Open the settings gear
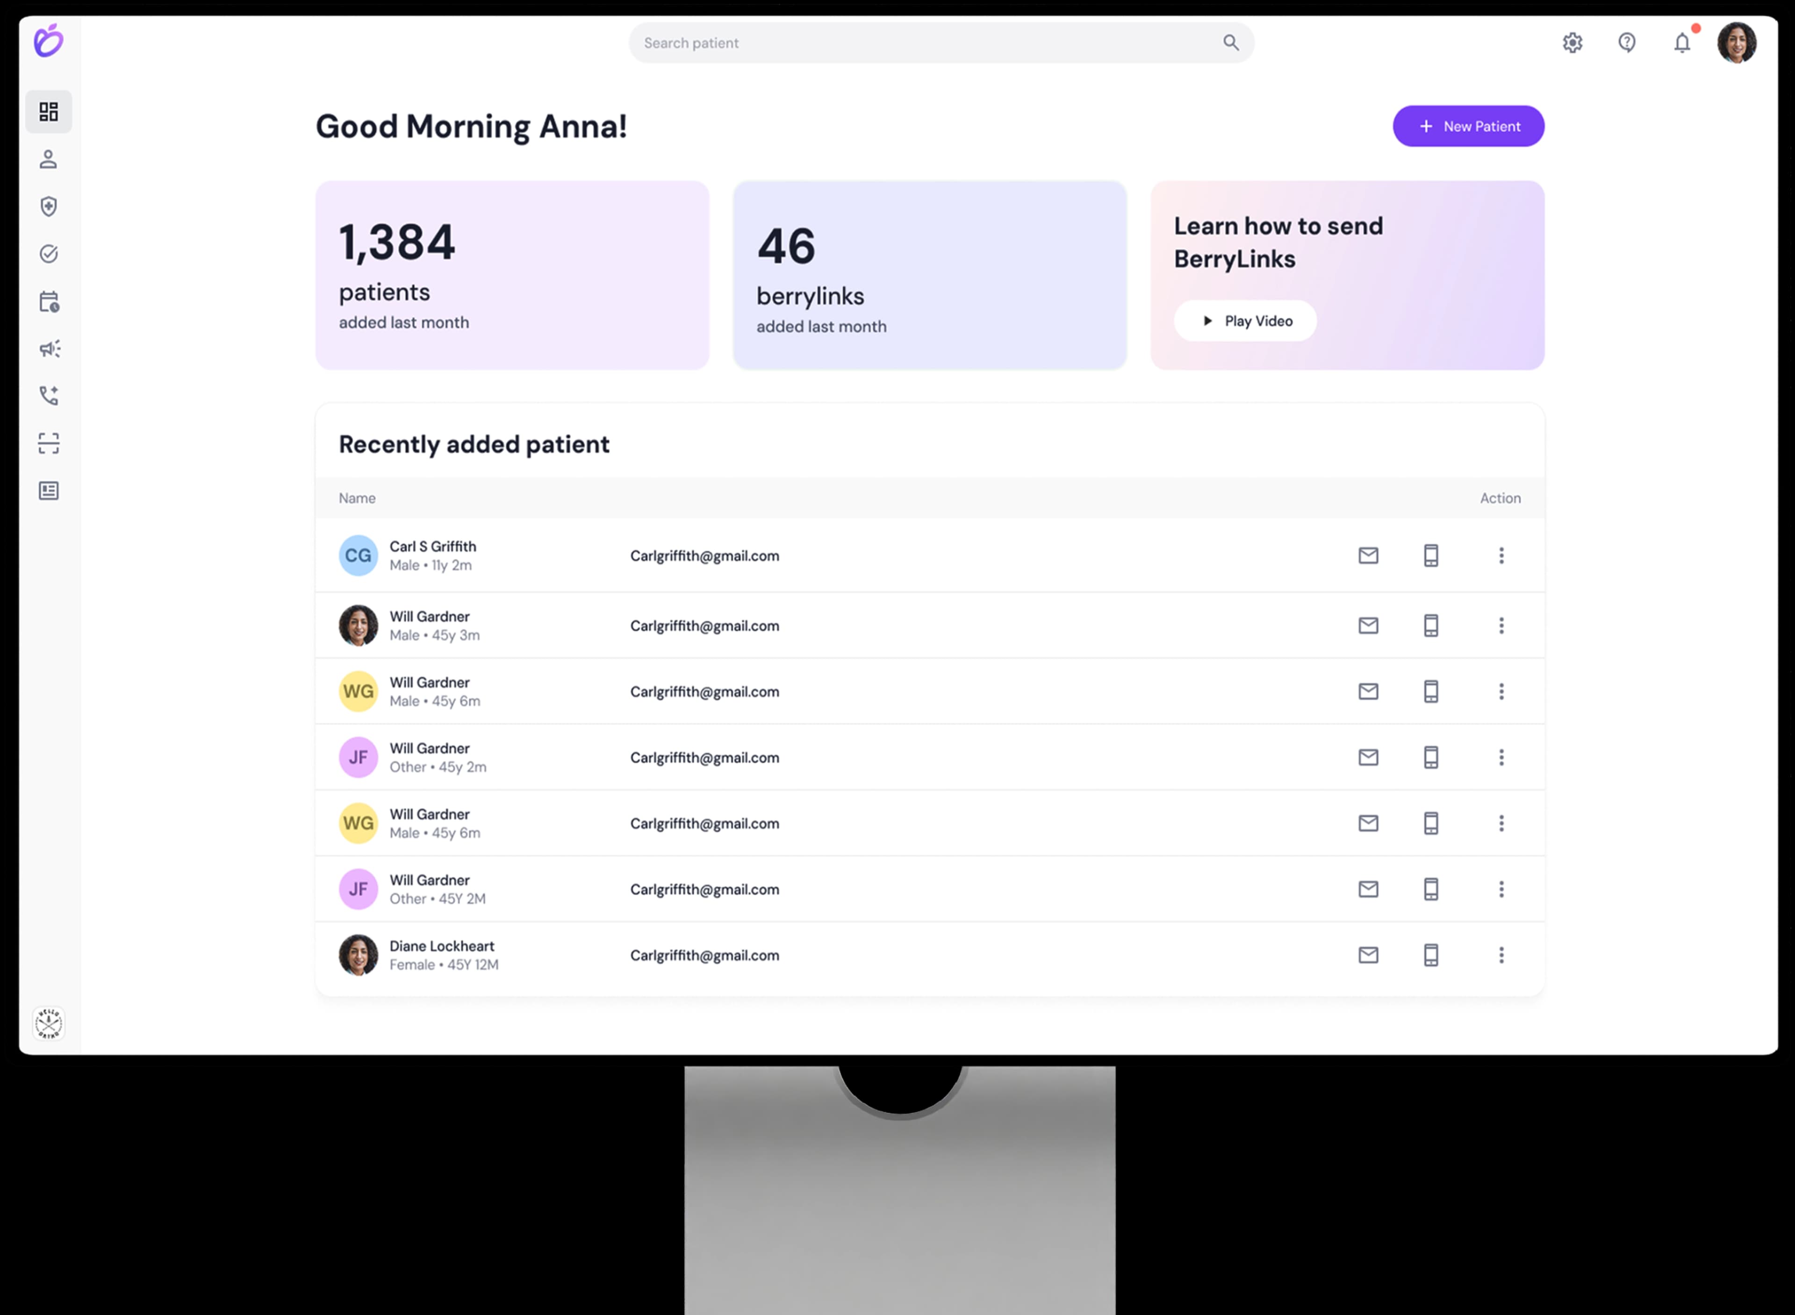1795x1315 pixels. (1573, 43)
